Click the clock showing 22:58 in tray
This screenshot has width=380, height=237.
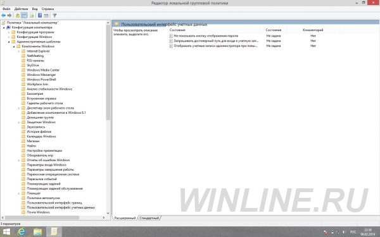point(367,232)
